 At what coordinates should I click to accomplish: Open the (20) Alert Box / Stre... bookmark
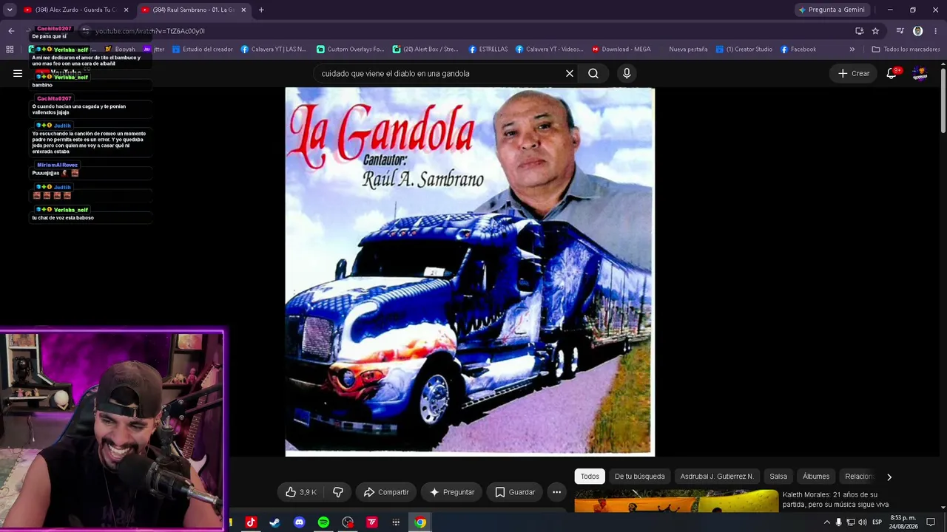[425, 50]
